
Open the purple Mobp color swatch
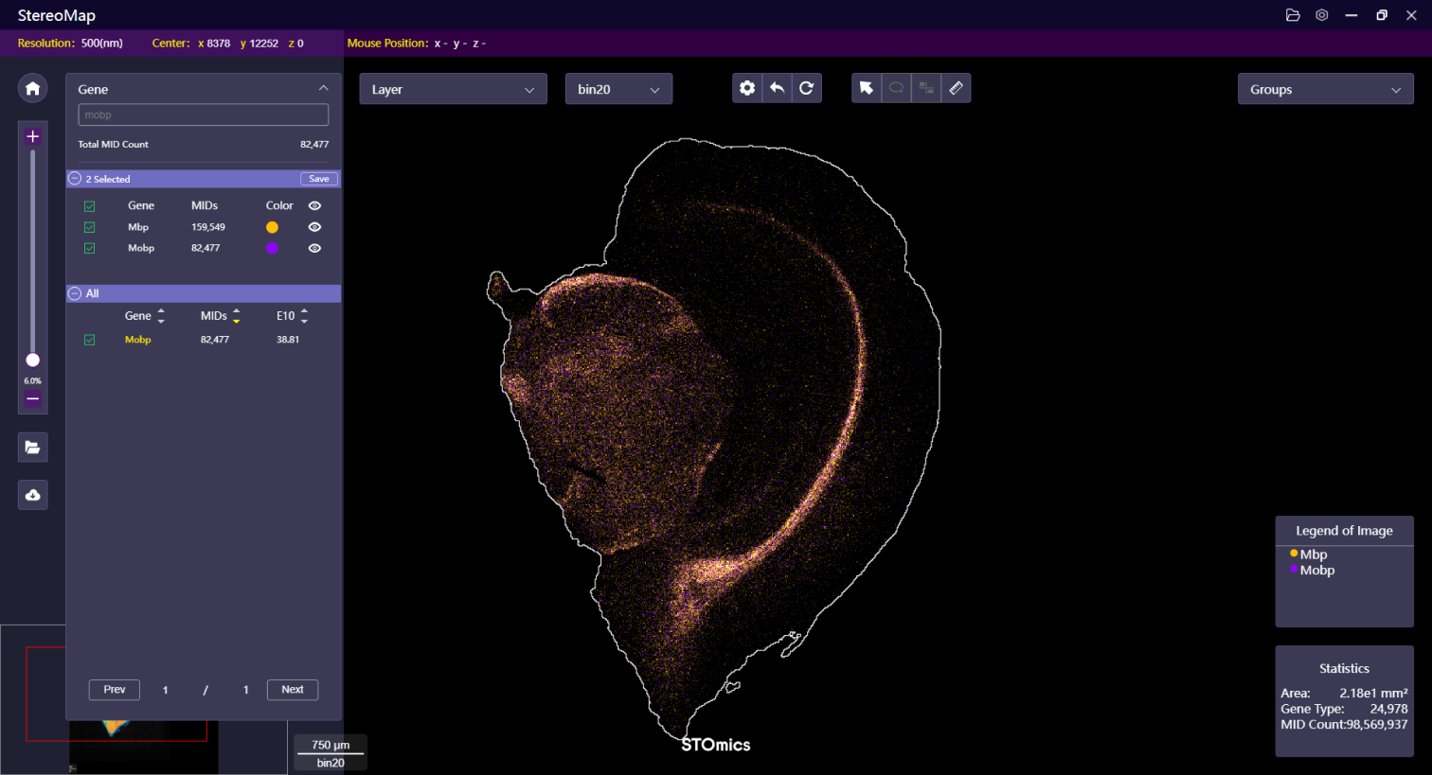point(272,248)
